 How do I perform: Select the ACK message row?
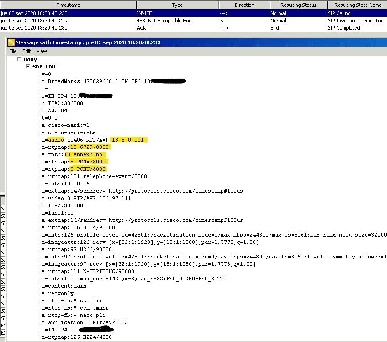coord(183,28)
